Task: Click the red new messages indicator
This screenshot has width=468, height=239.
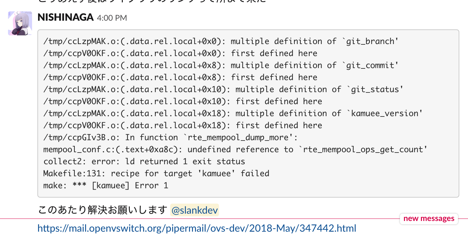Action: tap(429, 219)
